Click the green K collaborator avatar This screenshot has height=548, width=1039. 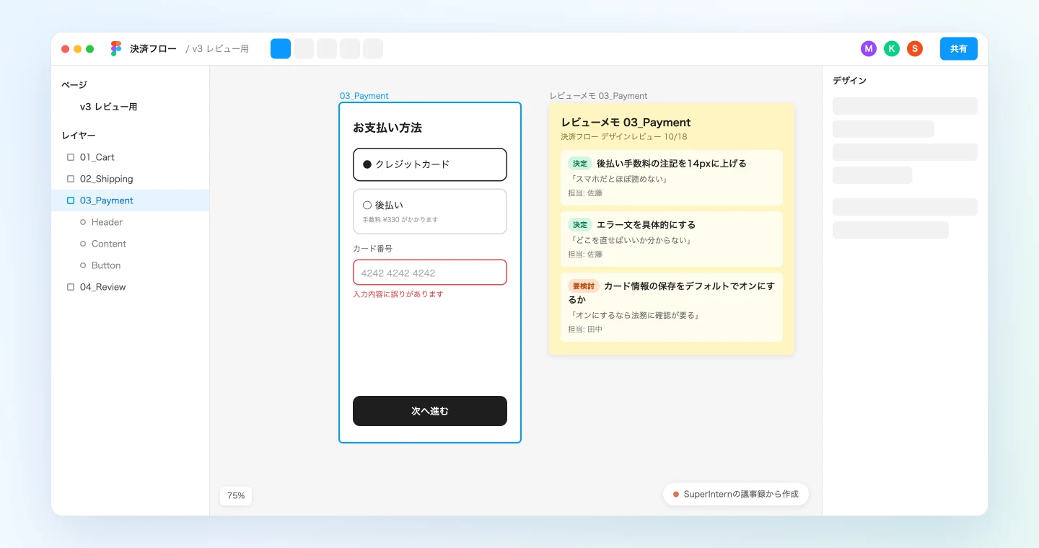[x=892, y=48]
